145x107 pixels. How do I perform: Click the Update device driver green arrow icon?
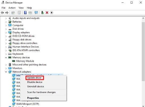tap(43, 13)
